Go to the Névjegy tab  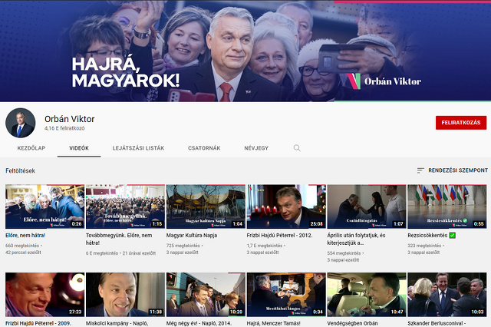(x=256, y=148)
